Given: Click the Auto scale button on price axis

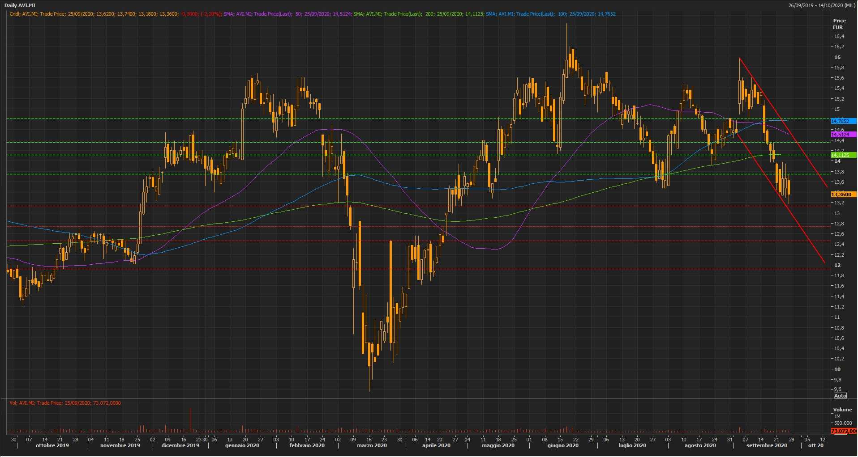Looking at the screenshot, I should [840, 396].
